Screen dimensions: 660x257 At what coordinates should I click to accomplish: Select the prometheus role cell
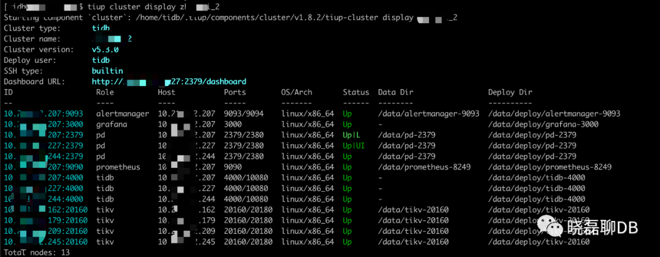click(119, 167)
